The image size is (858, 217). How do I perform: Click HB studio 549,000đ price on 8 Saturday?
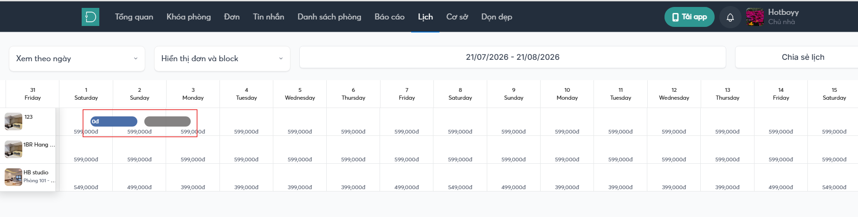tap(460, 187)
